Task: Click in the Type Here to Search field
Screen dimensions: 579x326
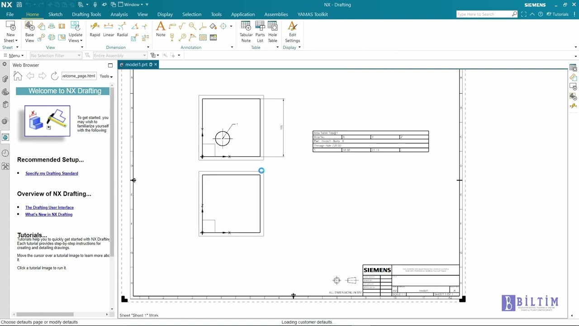Action: [484, 14]
